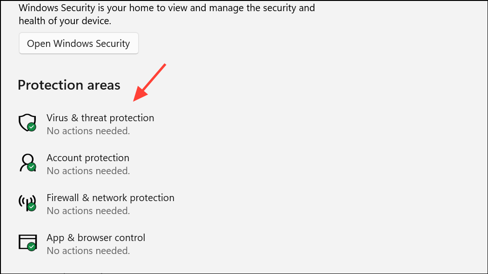Viewport: 488px width, 274px height.
Task: Open the Firewall antenna signal icon
Action: [x=27, y=203]
